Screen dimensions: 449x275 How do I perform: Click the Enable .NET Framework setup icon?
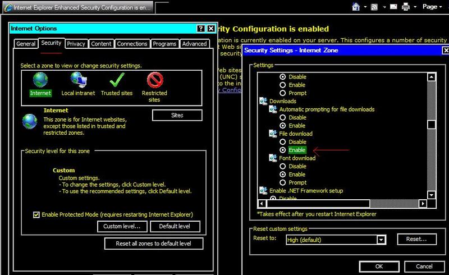click(x=263, y=190)
